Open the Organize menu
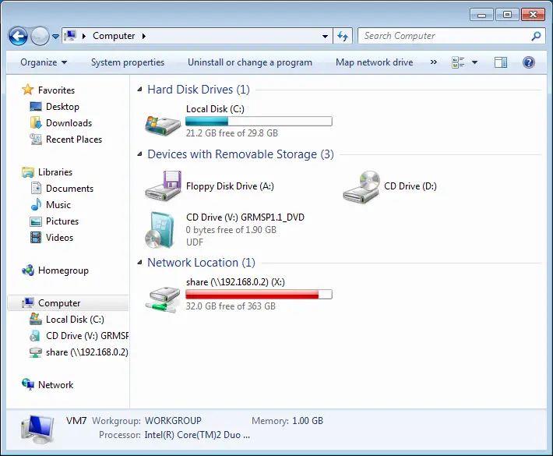Viewport: 553px width, 456px height. point(44,62)
